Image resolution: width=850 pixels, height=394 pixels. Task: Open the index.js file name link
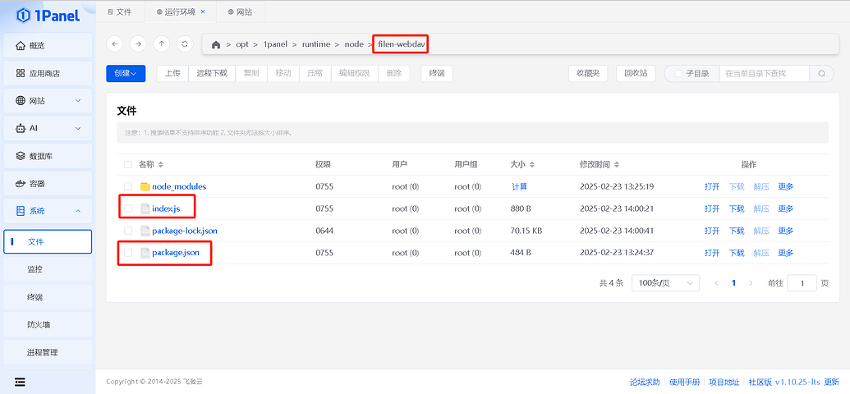166,208
